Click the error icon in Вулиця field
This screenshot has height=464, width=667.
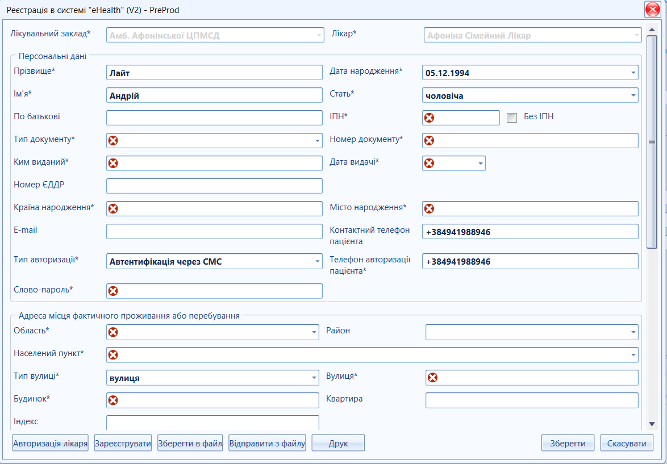tap(432, 377)
